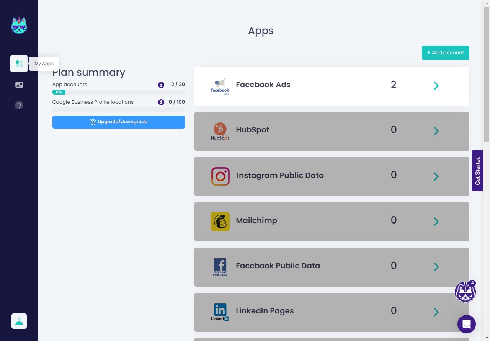Screen dimensions: 490x341
Task: Click the Mailchimp account count 0
Action: coord(394,220)
